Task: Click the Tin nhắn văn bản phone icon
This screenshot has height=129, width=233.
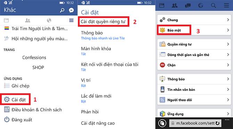Action: point(162,89)
